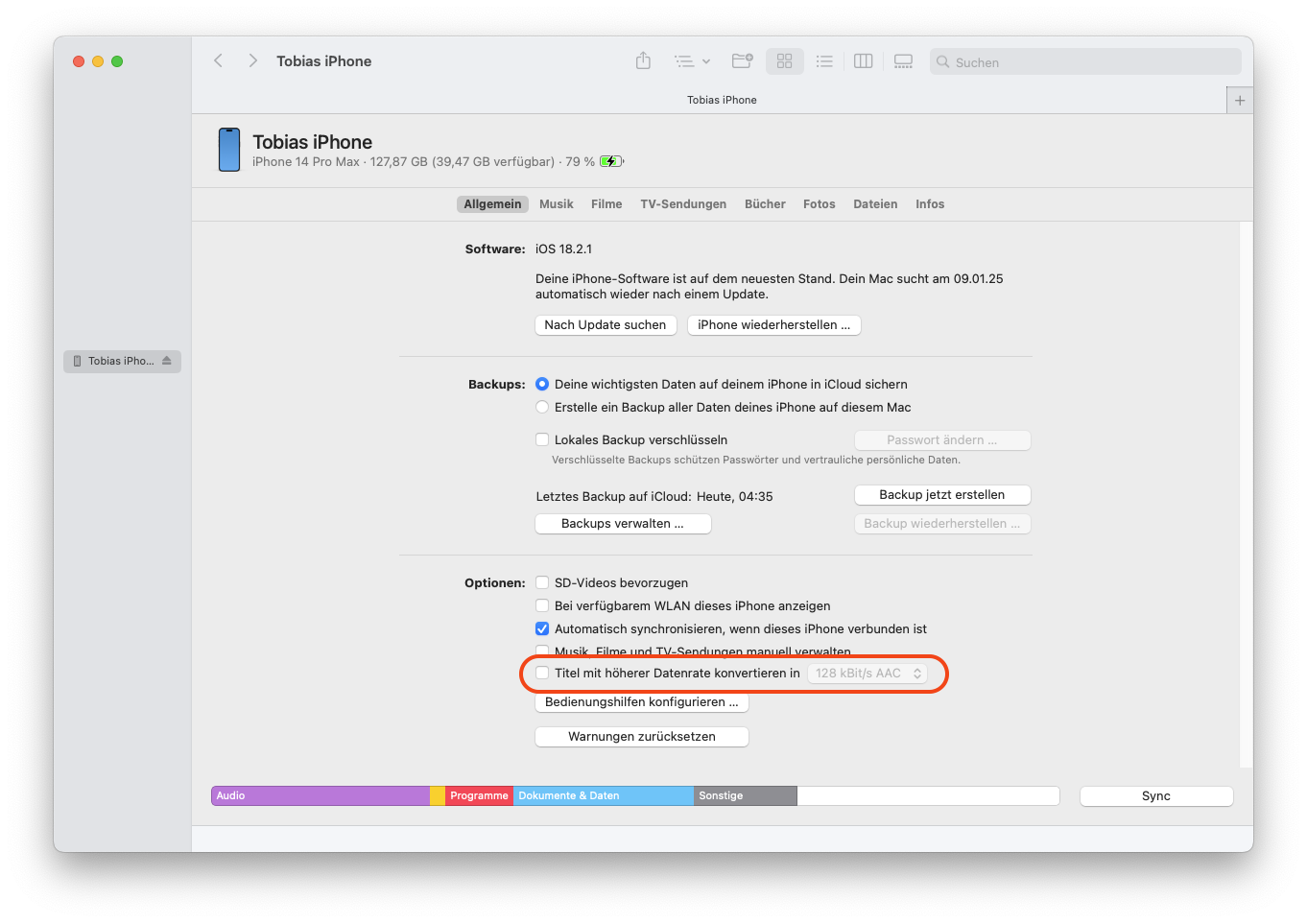Screen dimensions: 1307x923
Task: Click the blue iPhone device icon
Action: pos(229,150)
